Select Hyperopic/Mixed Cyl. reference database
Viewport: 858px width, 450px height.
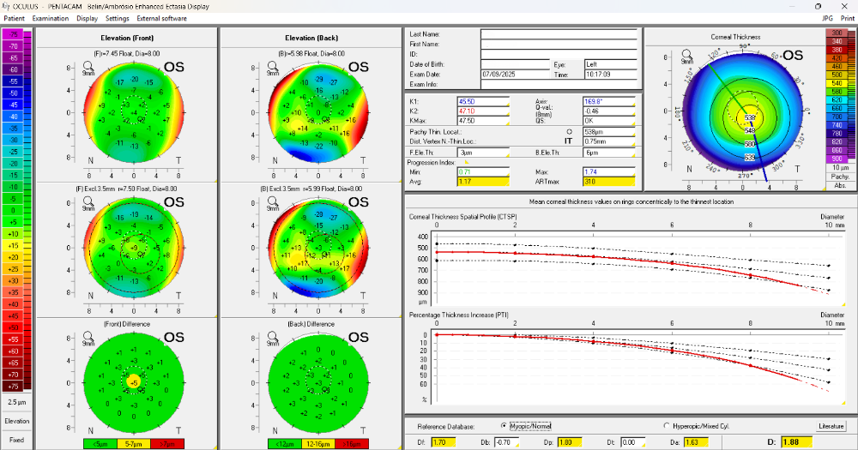click(666, 425)
